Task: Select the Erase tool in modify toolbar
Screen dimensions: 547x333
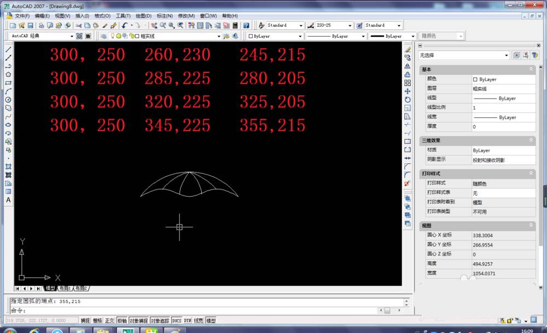Action: (x=408, y=50)
